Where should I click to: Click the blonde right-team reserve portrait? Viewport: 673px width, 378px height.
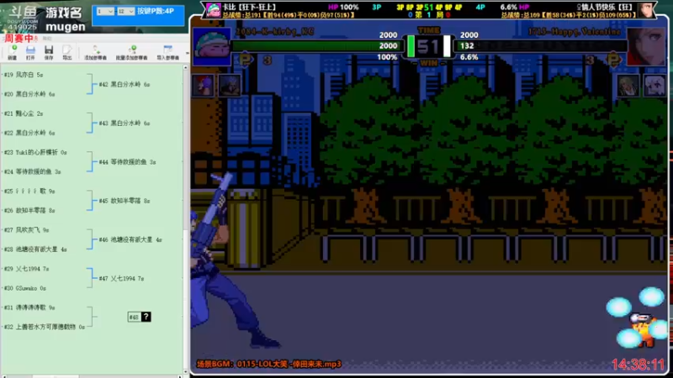pyautogui.click(x=628, y=86)
